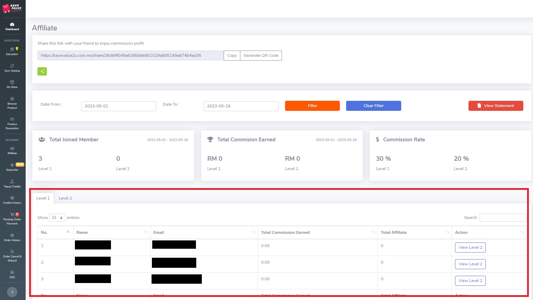Sort table by Action column
The width and height of the screenshot is (533, 300).
pyautogui.click(x=489, y=232)
